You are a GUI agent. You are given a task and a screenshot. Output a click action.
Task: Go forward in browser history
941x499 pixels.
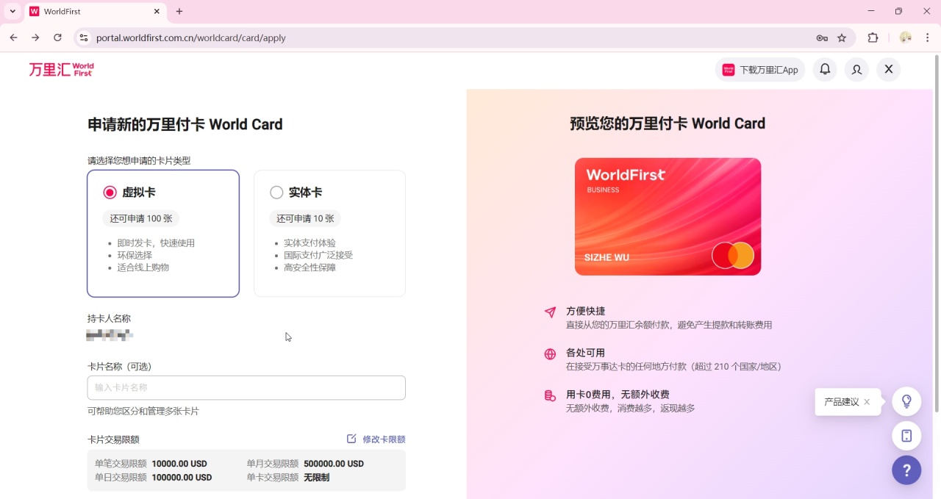pos(35,37)
